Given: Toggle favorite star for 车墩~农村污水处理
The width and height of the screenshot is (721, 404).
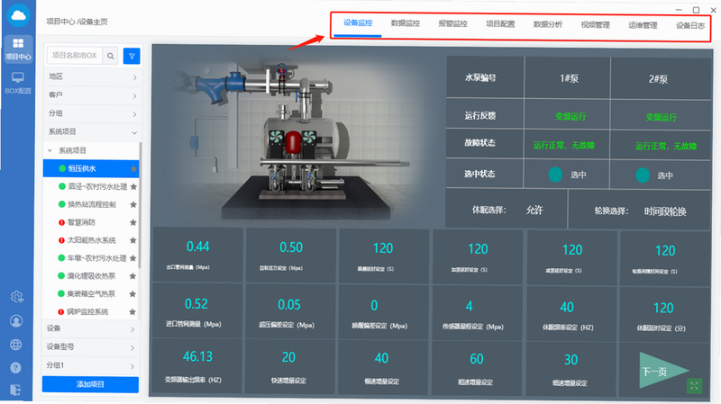Looking at the screenshot, I should pyautogui.click(x=132, y=258).
